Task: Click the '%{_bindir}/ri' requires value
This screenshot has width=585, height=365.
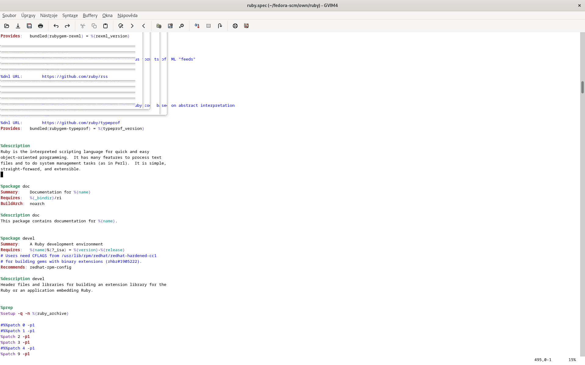Action: (x=46, y=198)
